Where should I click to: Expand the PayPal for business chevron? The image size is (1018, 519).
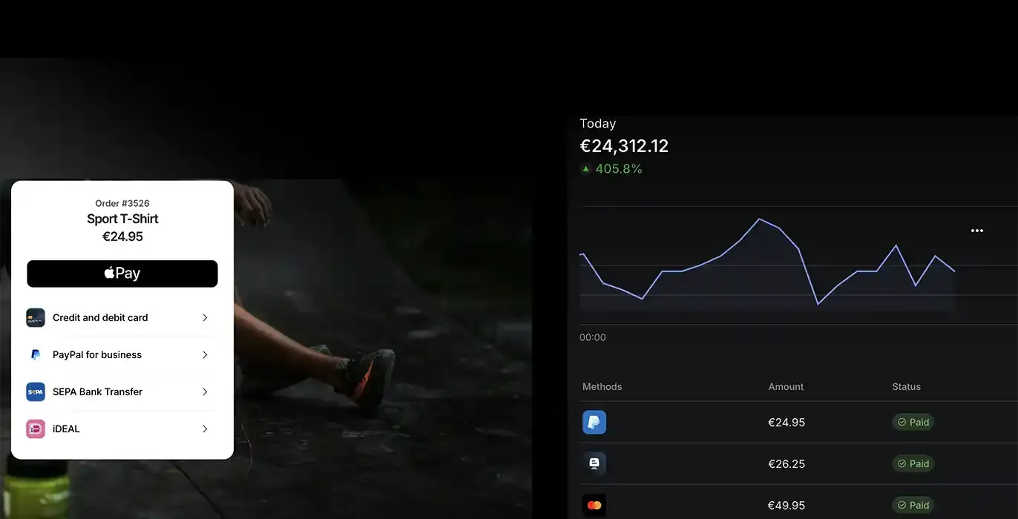[x=206, y=354]
